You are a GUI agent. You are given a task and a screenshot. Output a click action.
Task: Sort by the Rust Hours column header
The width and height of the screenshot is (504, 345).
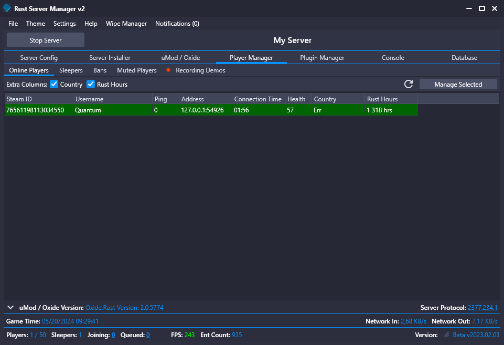point(391,99)
